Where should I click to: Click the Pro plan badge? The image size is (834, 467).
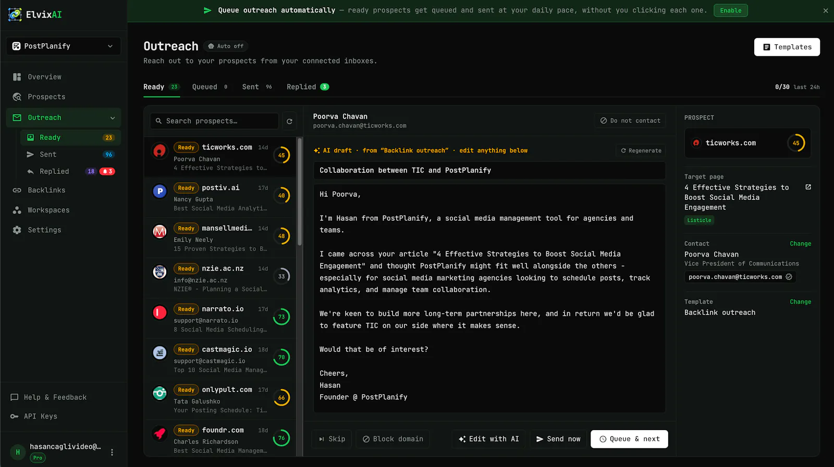coord(38,458)
